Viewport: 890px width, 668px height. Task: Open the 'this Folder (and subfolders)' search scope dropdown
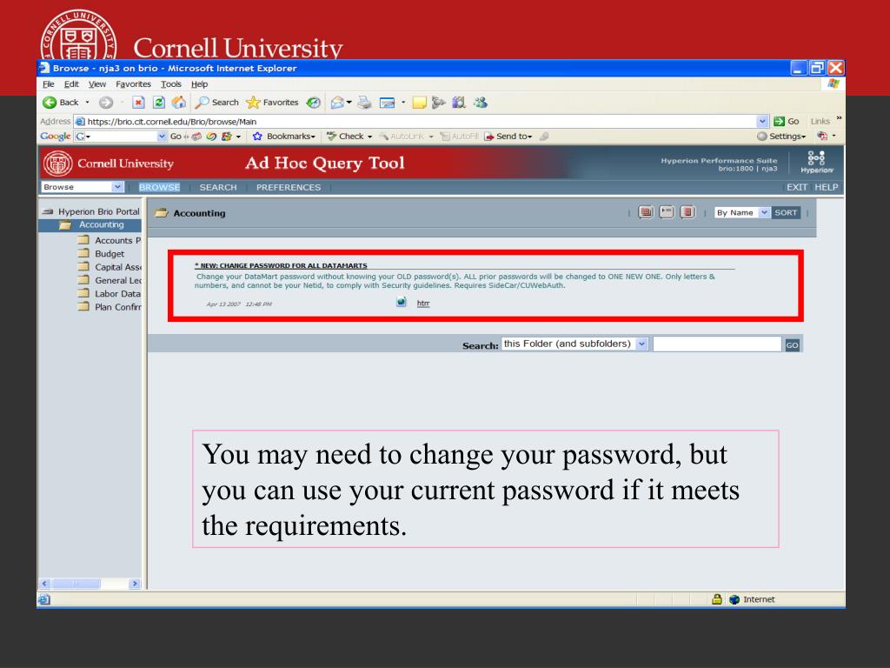pyautogui.click(x=641, y=344)
